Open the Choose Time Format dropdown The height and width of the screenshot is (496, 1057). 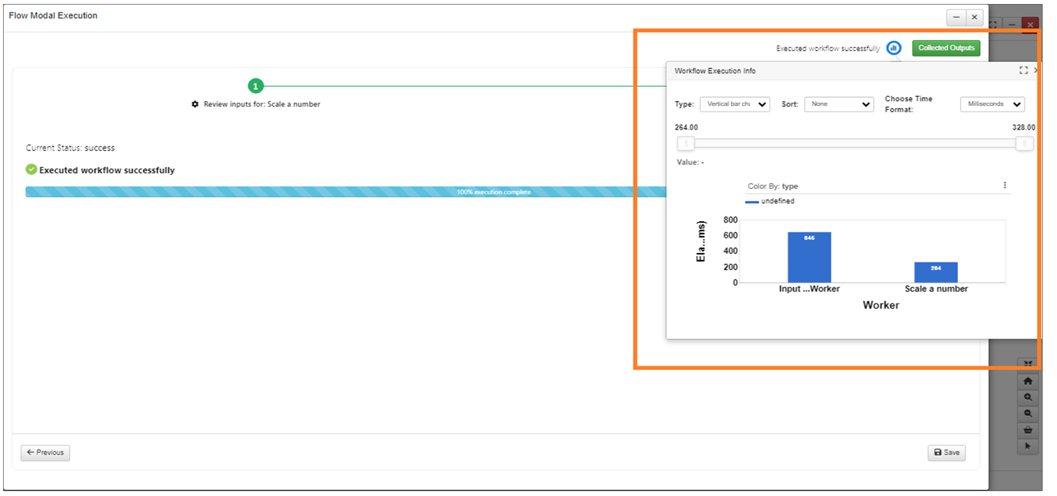(992, 104)
